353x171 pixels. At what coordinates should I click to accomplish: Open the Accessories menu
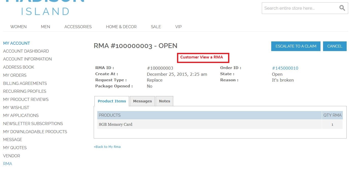(78, 27)
